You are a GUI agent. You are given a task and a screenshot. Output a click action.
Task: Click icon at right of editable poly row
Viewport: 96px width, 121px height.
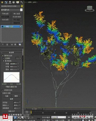pyautogui.click(x=21, y=27)
